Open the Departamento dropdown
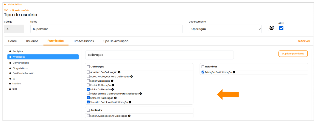Image resolution: width=316 pixels, height=123 pixels. point(225,29)
